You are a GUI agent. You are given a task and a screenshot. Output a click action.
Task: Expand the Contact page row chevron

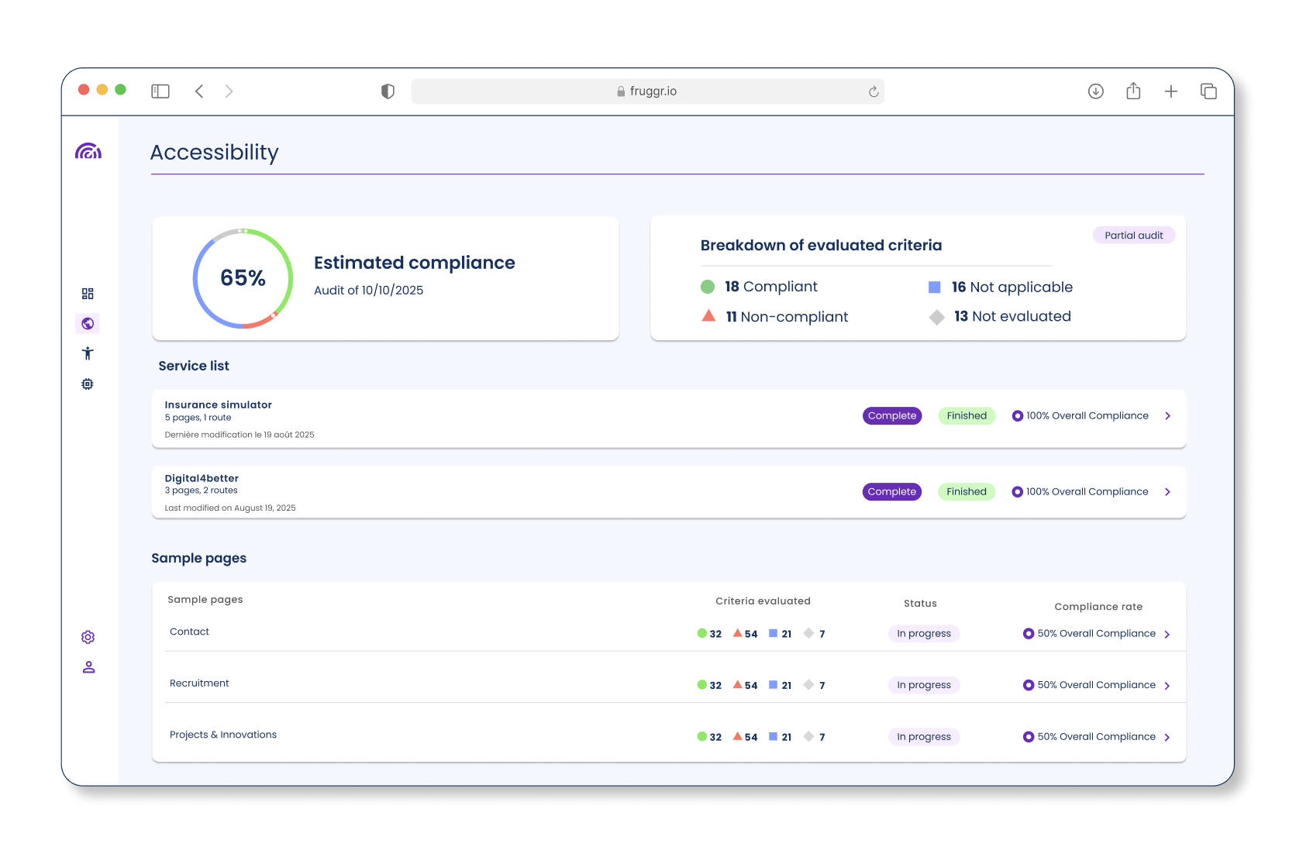1167,635
